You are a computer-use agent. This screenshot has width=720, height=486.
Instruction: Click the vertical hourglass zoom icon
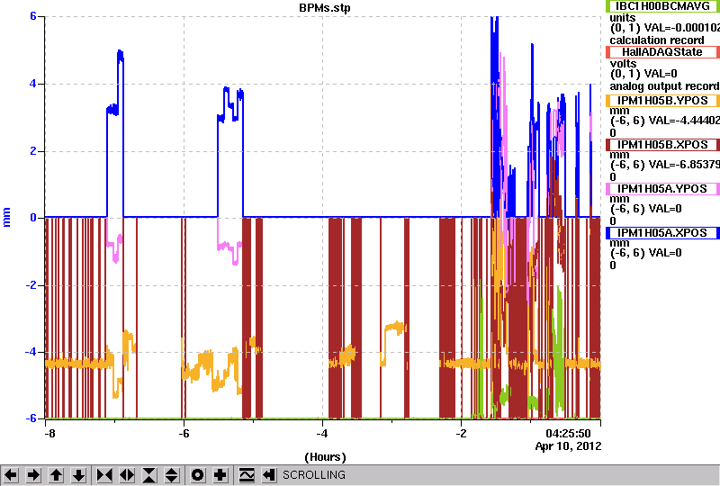(x=149, y=475)
